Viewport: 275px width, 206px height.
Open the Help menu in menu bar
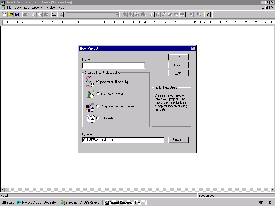[61, 8]
